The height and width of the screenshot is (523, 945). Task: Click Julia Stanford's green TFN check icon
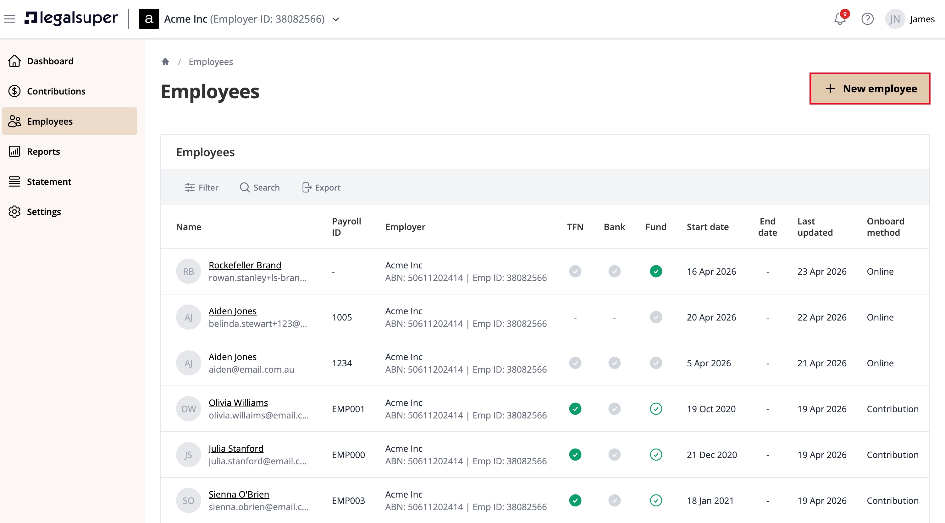575,454
